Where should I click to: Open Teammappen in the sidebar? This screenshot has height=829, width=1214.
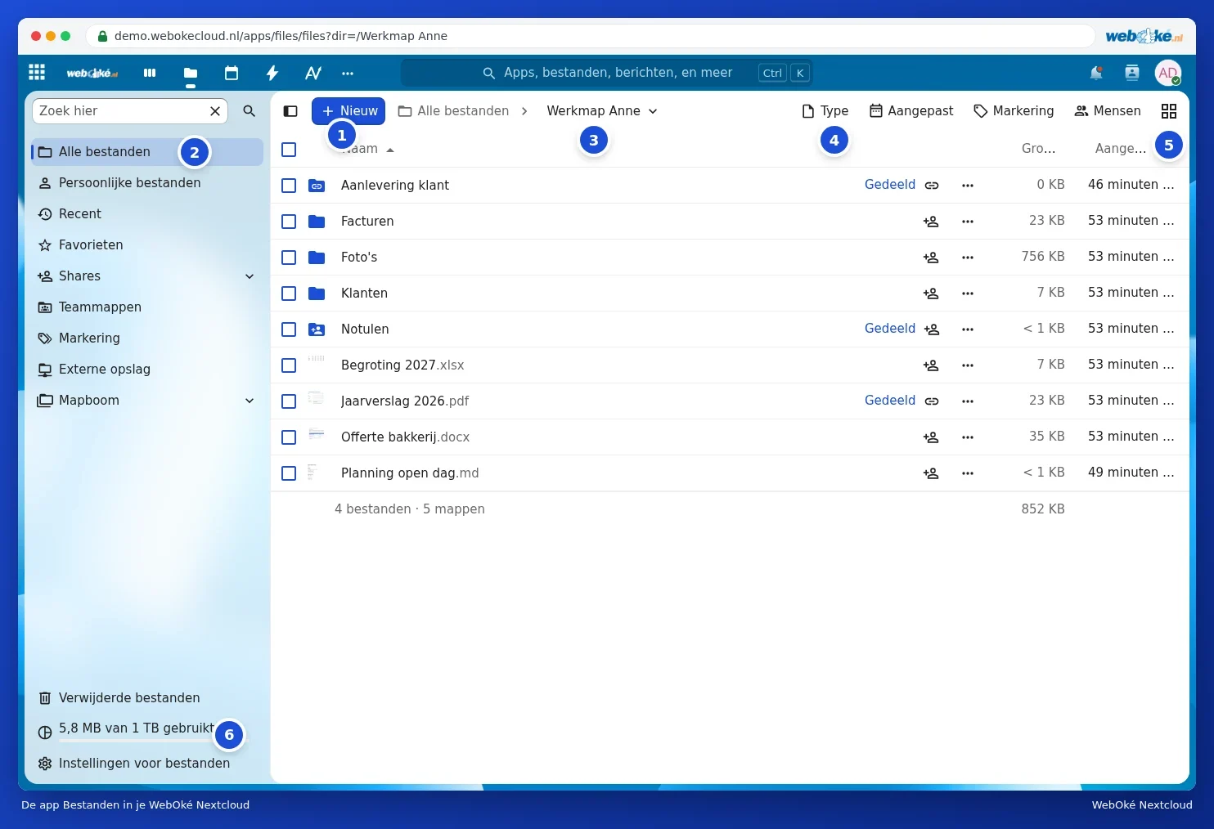pos(147,307)
